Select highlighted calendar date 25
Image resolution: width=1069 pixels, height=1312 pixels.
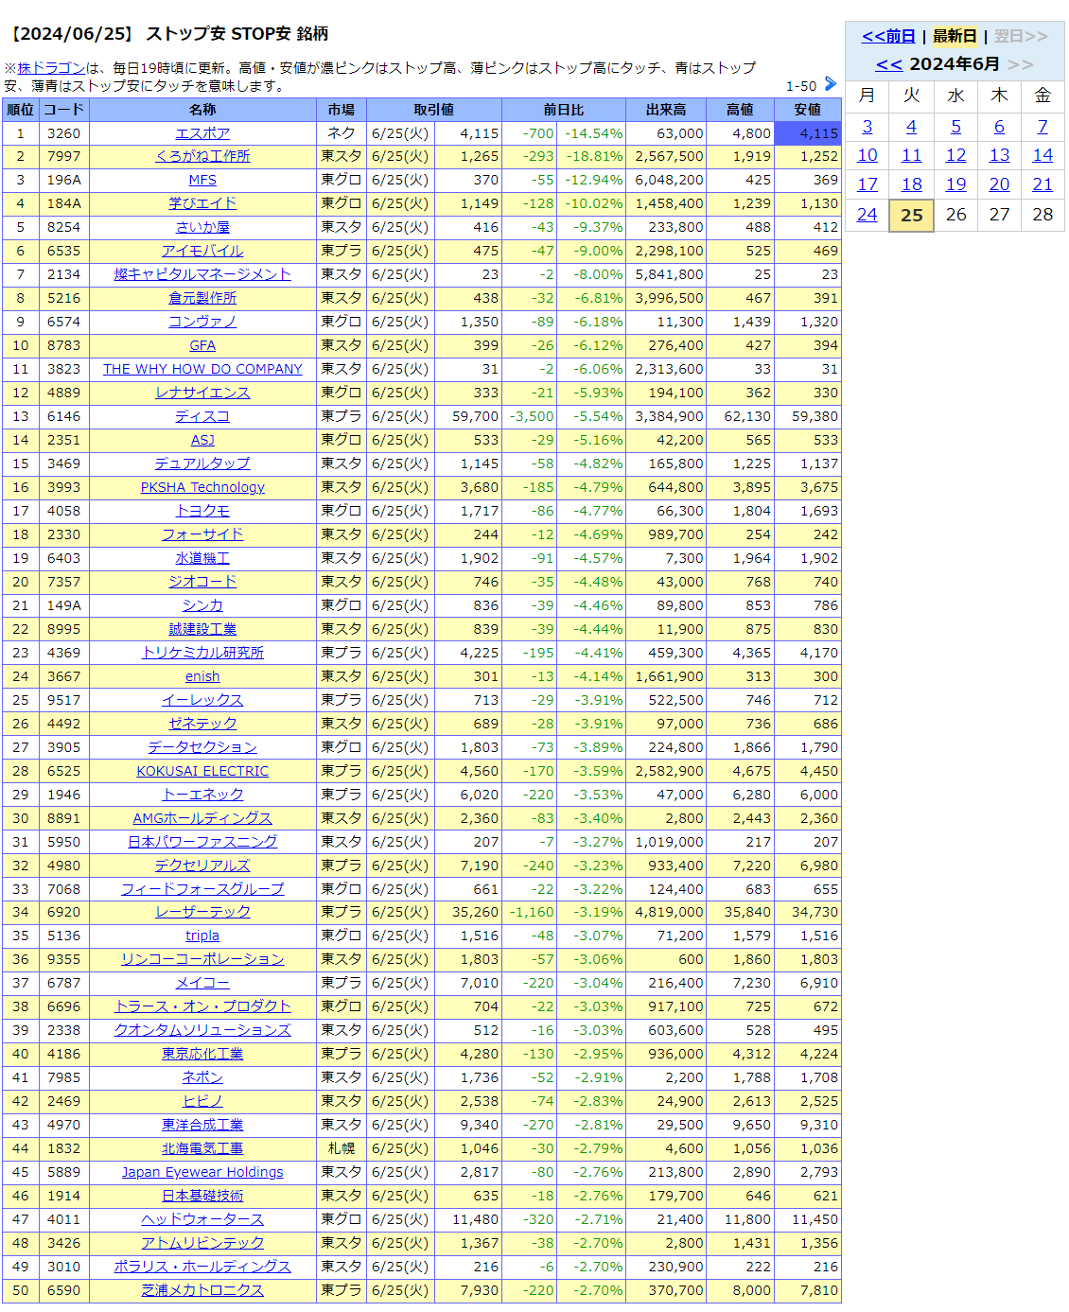[912, 216]
